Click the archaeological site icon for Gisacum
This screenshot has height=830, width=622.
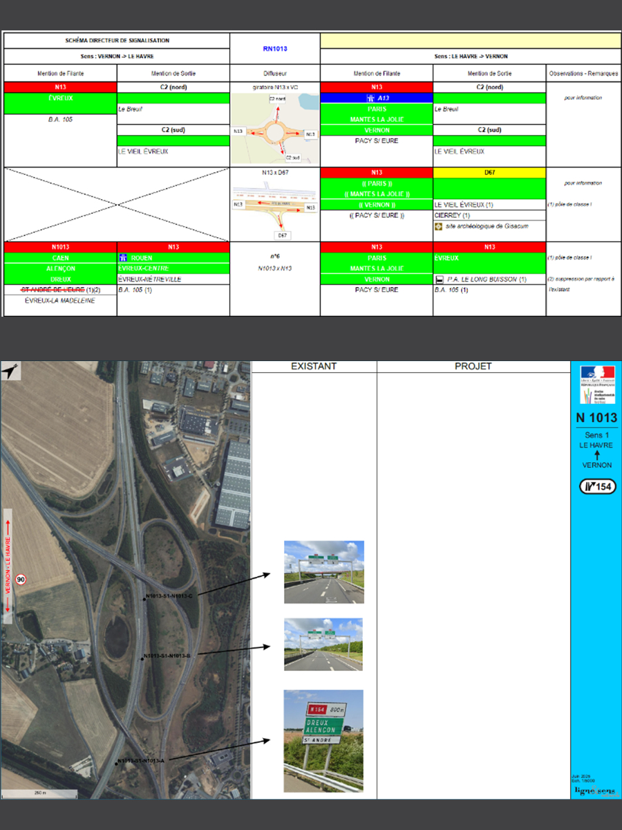[438, 226]
